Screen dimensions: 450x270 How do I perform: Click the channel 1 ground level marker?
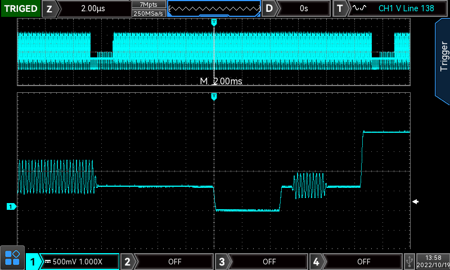coord(11,207)
